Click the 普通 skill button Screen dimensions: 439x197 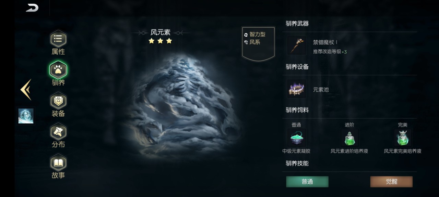[x=307, y=182]
